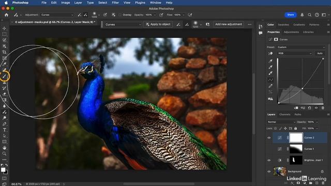Select the Zoom tool
This screenshot has height=186, width=331.
tap(4, 154)
